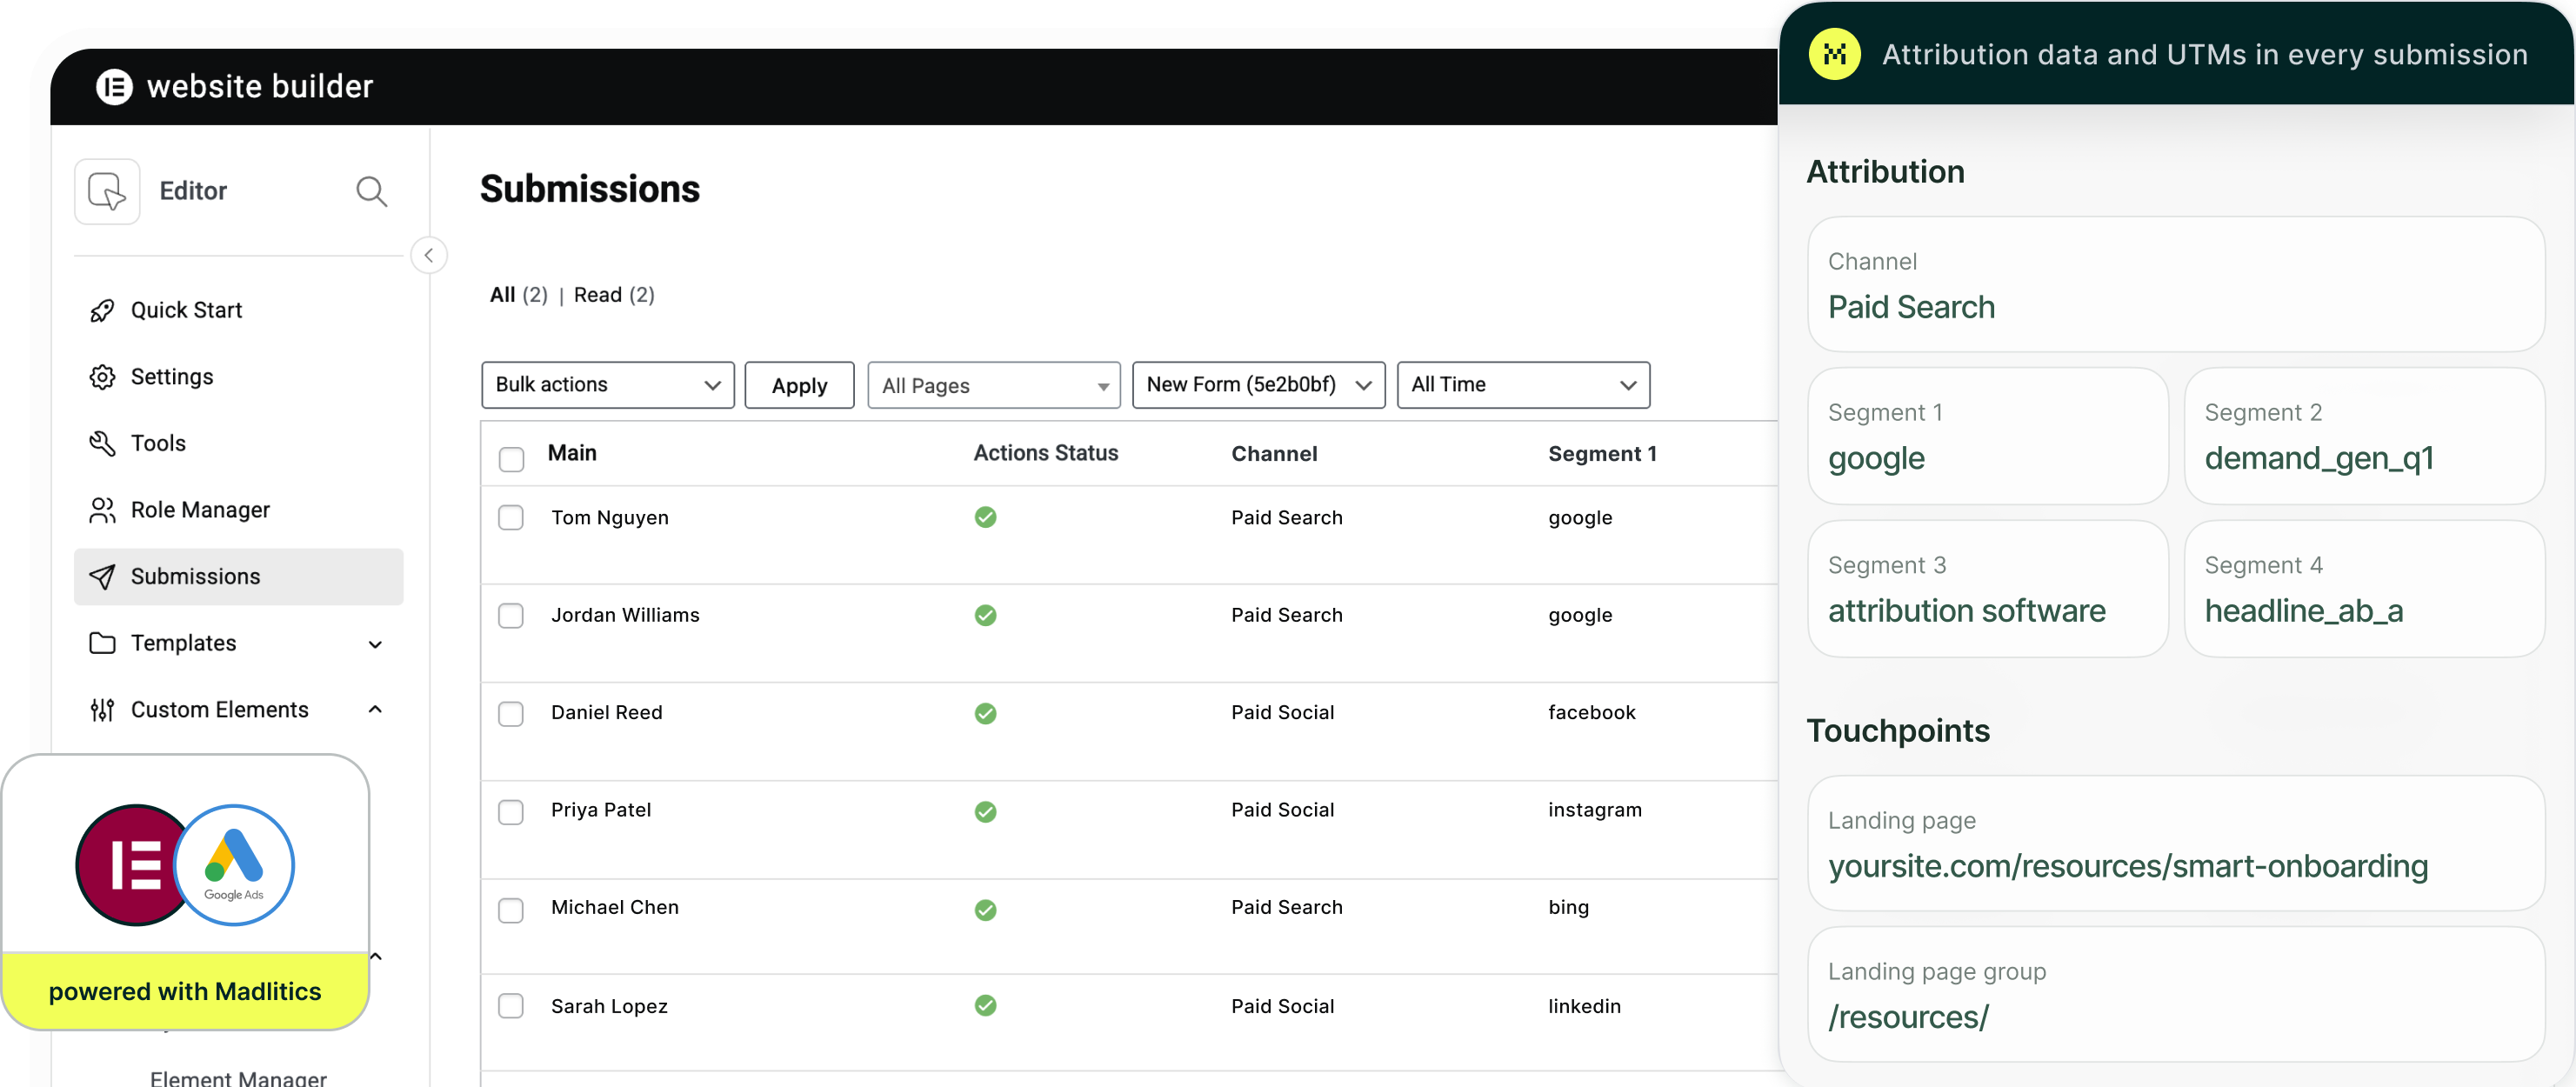Collapse sidebar with the arrow circle button
The height and width of the screenshot is (1087, 2576).
(x=429, y=255)
